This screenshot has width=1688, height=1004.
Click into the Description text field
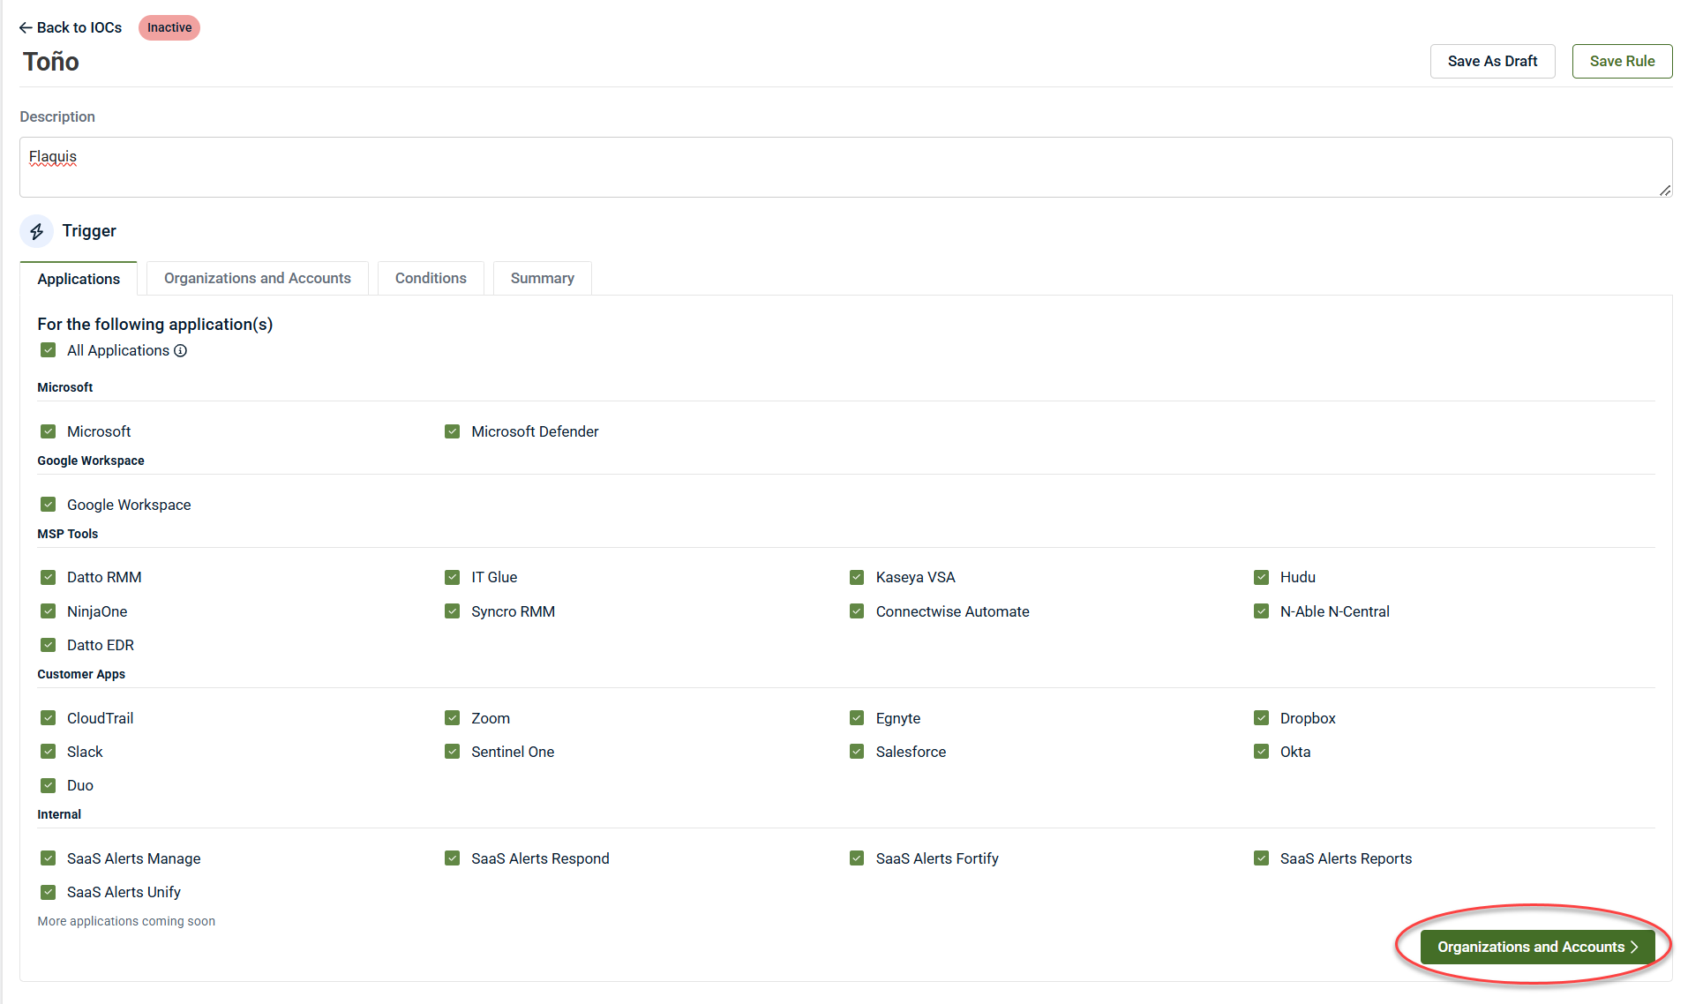844,168
